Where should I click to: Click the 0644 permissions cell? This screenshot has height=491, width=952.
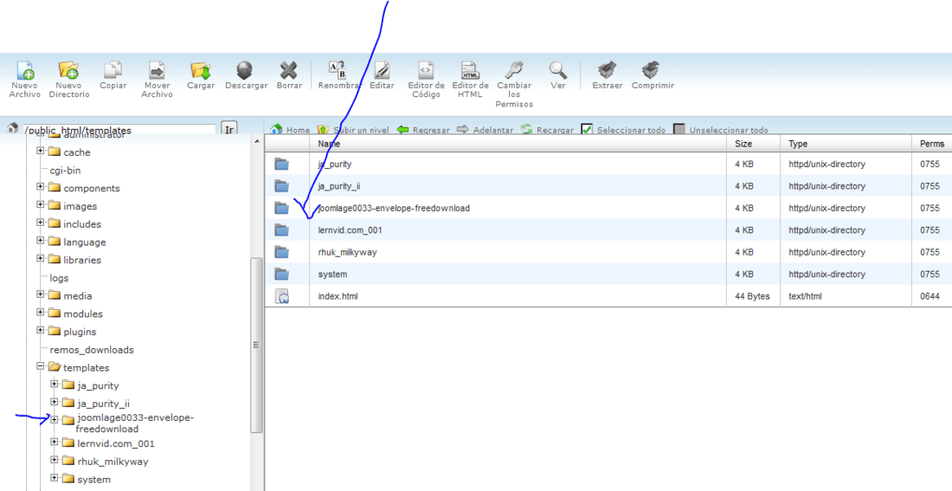[929, 296]
